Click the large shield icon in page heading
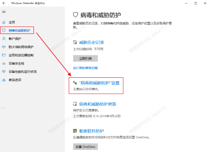208x152 pixels. [75, 15]
